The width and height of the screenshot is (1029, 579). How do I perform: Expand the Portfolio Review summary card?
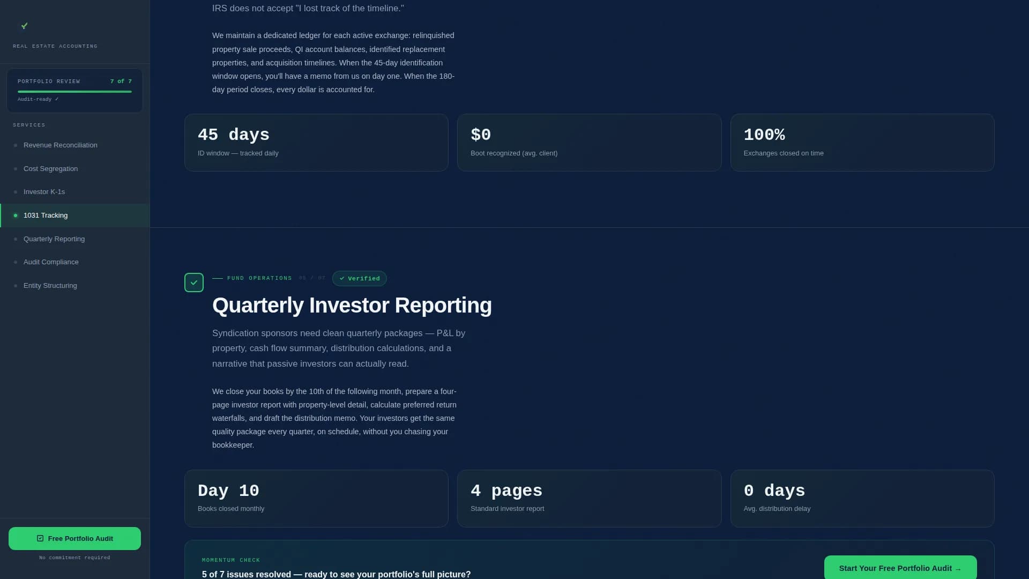(74, 90)
